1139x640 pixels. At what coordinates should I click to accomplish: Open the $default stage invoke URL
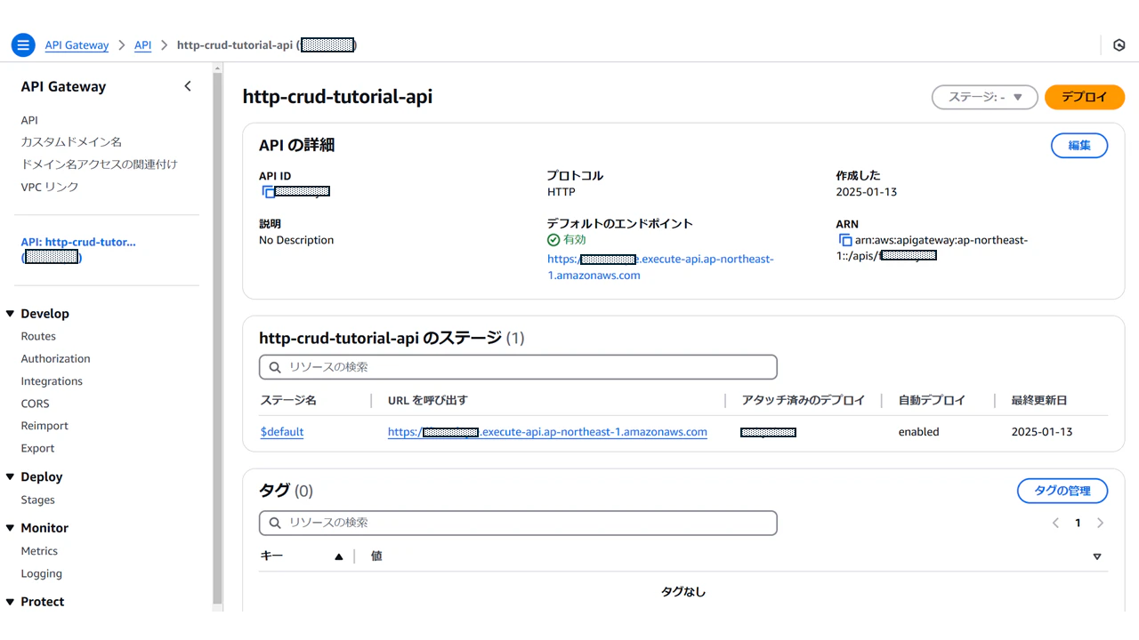[547, 432]
